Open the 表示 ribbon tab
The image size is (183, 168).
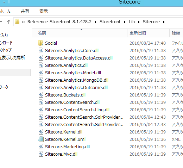[44, 11]
